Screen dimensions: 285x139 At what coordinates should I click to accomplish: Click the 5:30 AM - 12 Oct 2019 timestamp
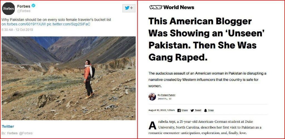[x=17, y=30]
